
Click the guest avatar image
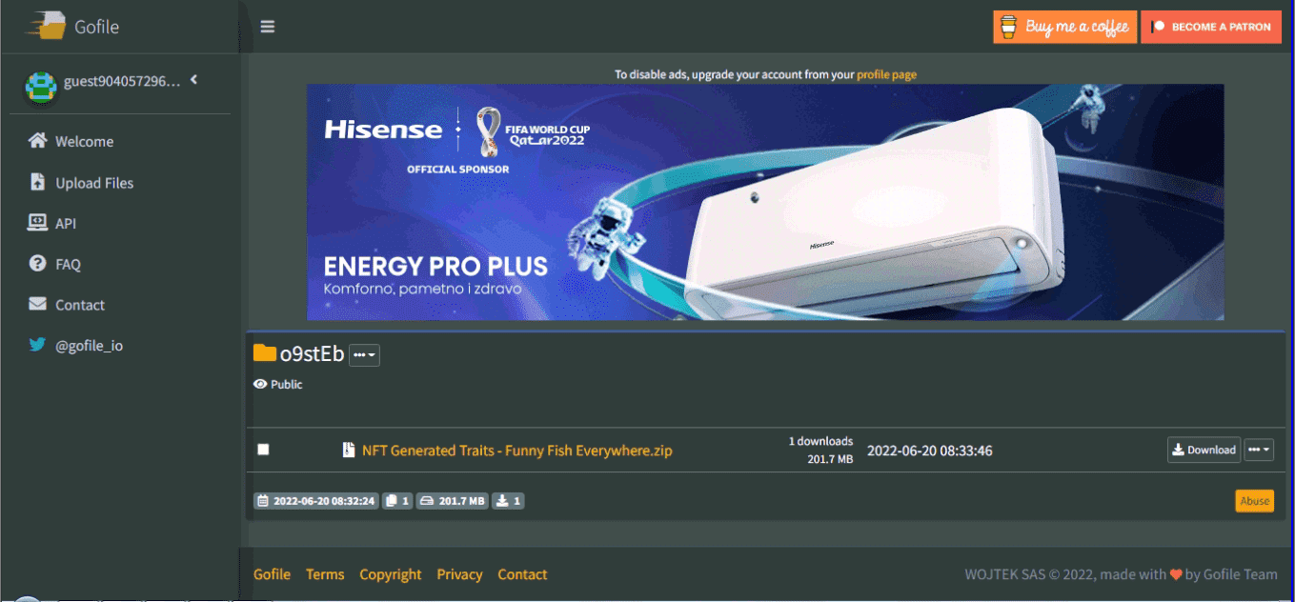pyautogui.click(x=41, y=87)
